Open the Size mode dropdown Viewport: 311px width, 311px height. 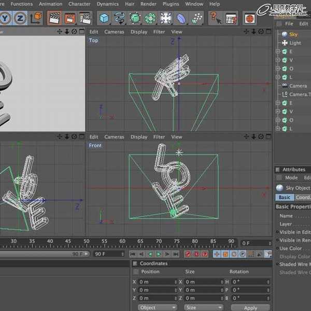point(203,307)
